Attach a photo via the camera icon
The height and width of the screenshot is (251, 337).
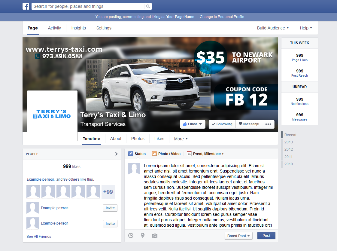[x=155, y=236]
